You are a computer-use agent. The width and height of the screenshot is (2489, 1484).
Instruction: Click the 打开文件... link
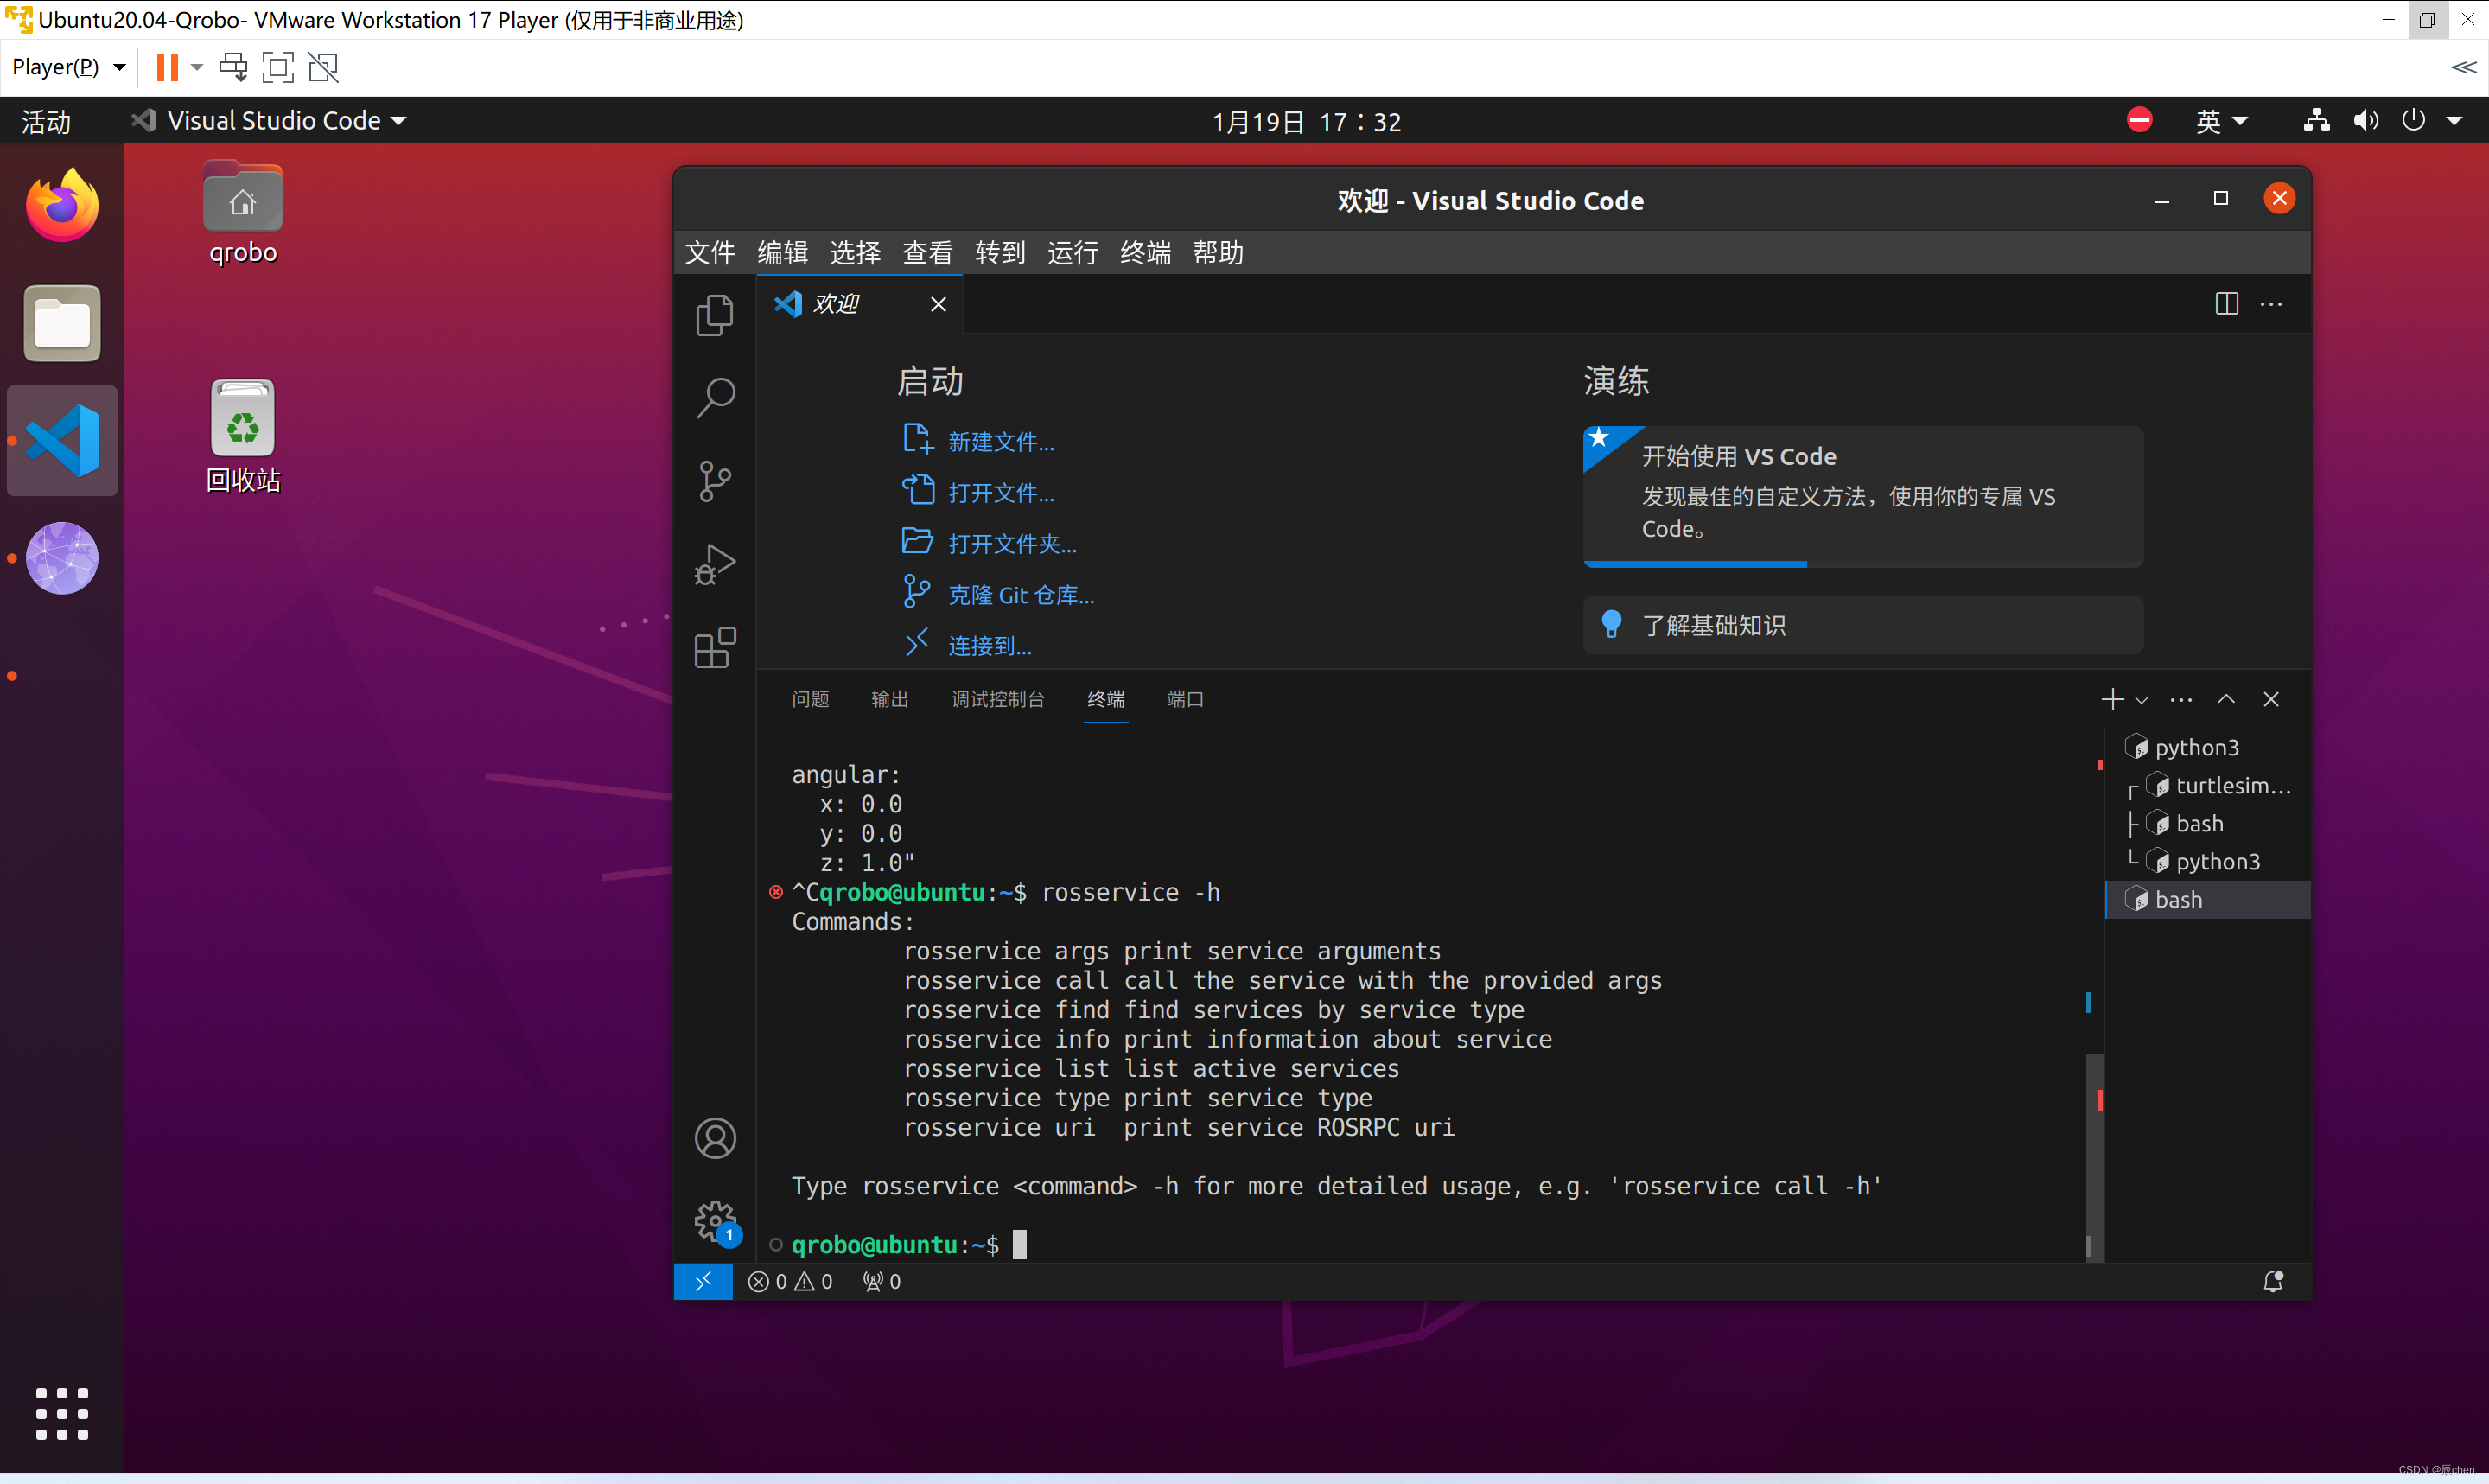pos(1001,493)
